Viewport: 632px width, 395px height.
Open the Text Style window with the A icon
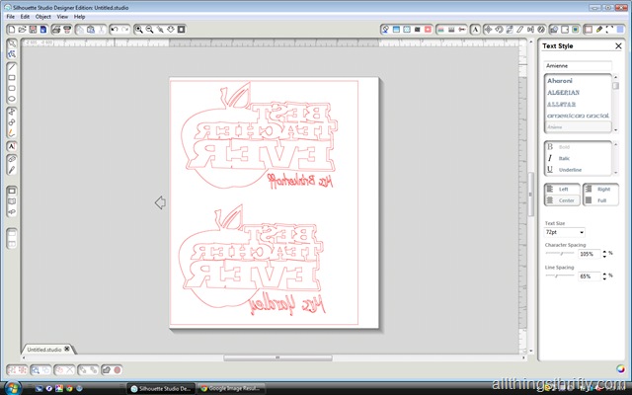point(476,30)
